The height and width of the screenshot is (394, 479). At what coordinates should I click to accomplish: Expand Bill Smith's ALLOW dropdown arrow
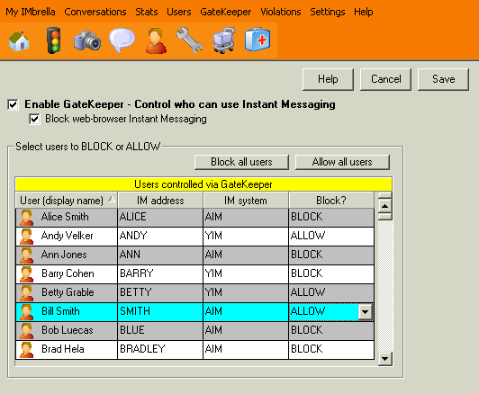point(365,312)
